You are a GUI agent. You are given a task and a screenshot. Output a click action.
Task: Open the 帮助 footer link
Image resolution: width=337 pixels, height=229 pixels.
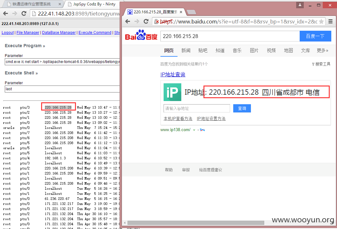[x=169, y=170]
